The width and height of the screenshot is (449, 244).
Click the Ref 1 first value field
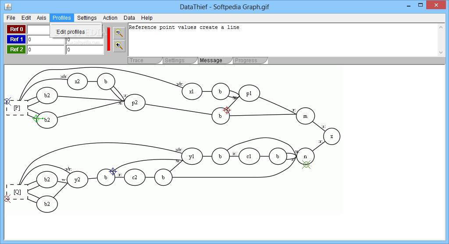[46, 39]
